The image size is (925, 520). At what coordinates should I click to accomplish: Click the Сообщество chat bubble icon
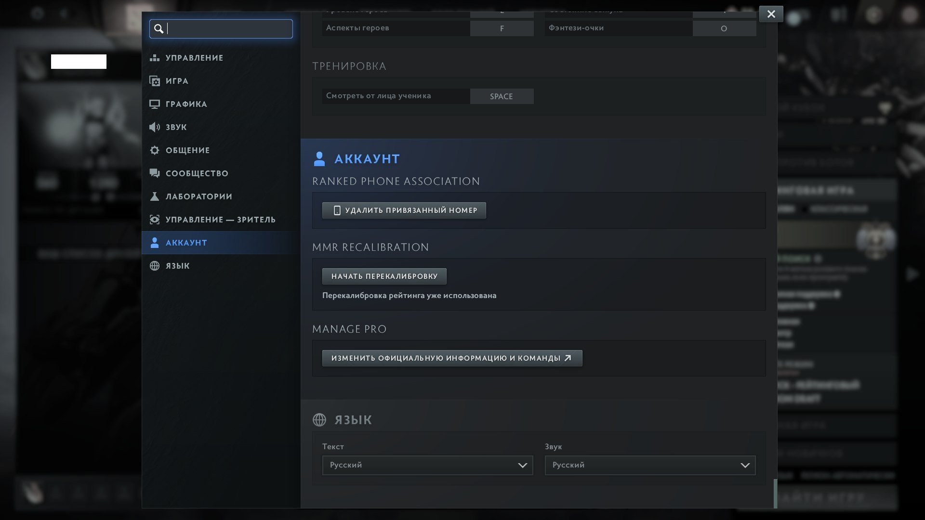154,173
